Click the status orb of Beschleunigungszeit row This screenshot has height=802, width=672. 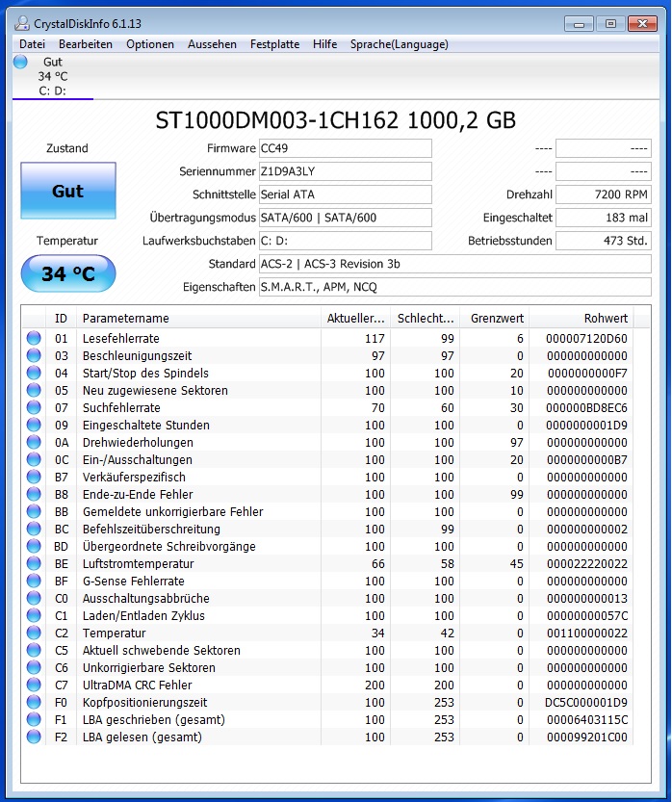pos(34,355)
